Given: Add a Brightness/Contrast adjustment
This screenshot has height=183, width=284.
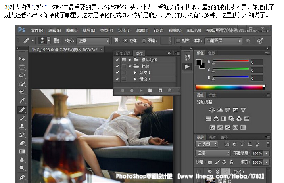Looking at the screenshot, I should click(x=212, y=110).
